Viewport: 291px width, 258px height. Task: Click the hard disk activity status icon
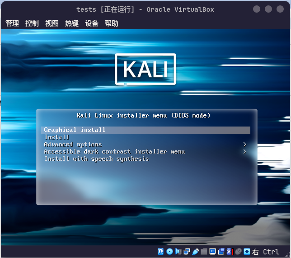[161, 252]
